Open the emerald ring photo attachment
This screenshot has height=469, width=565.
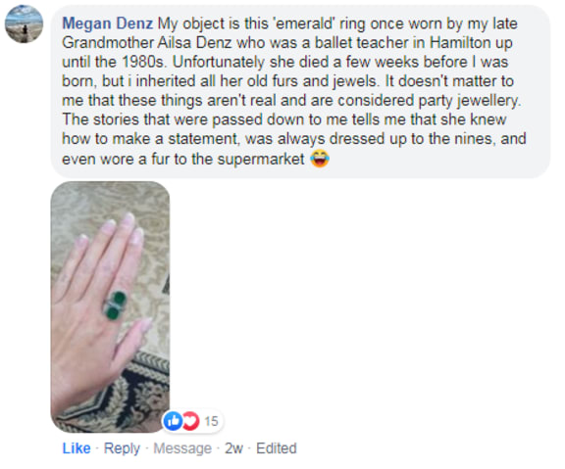pos(110,306)
